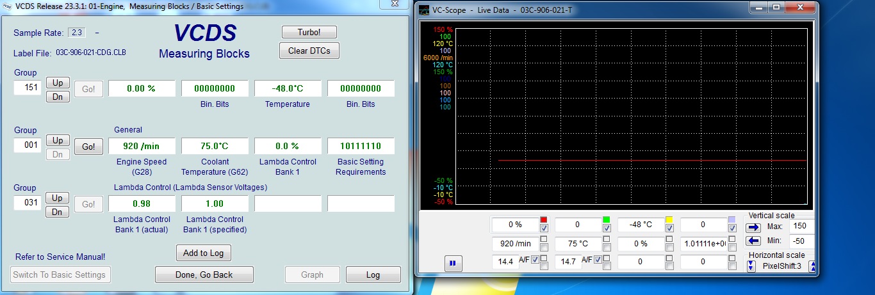Click the Turbo! button

(x=309, y=32)
